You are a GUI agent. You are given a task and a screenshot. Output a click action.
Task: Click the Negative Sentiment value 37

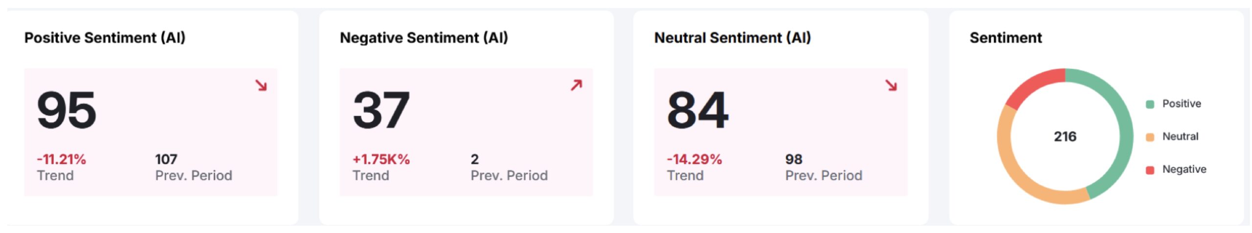tap(381, 111)
